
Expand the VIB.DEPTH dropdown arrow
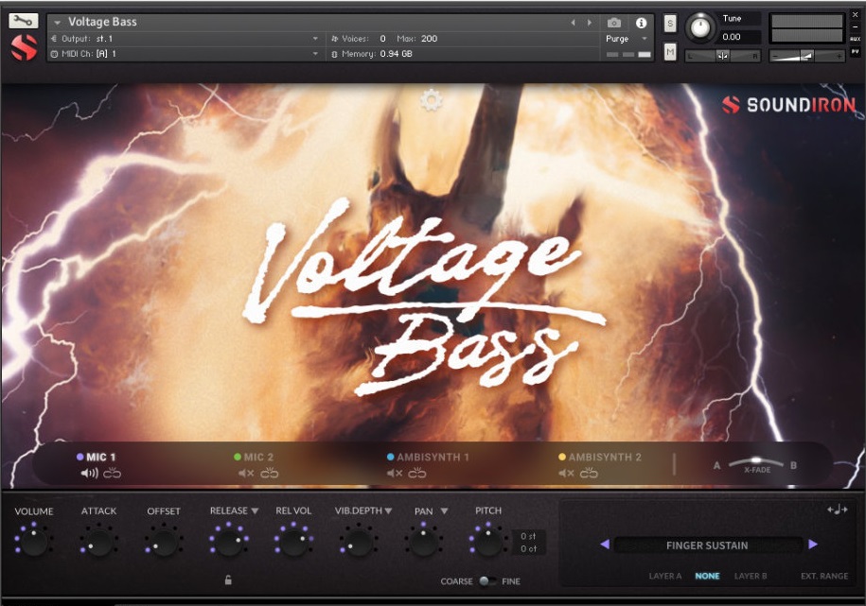(x=388, y=511)
